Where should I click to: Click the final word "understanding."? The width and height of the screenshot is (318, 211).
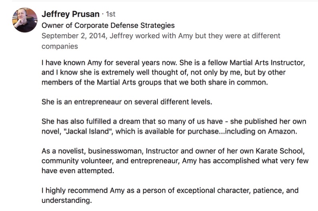(67, 200)
